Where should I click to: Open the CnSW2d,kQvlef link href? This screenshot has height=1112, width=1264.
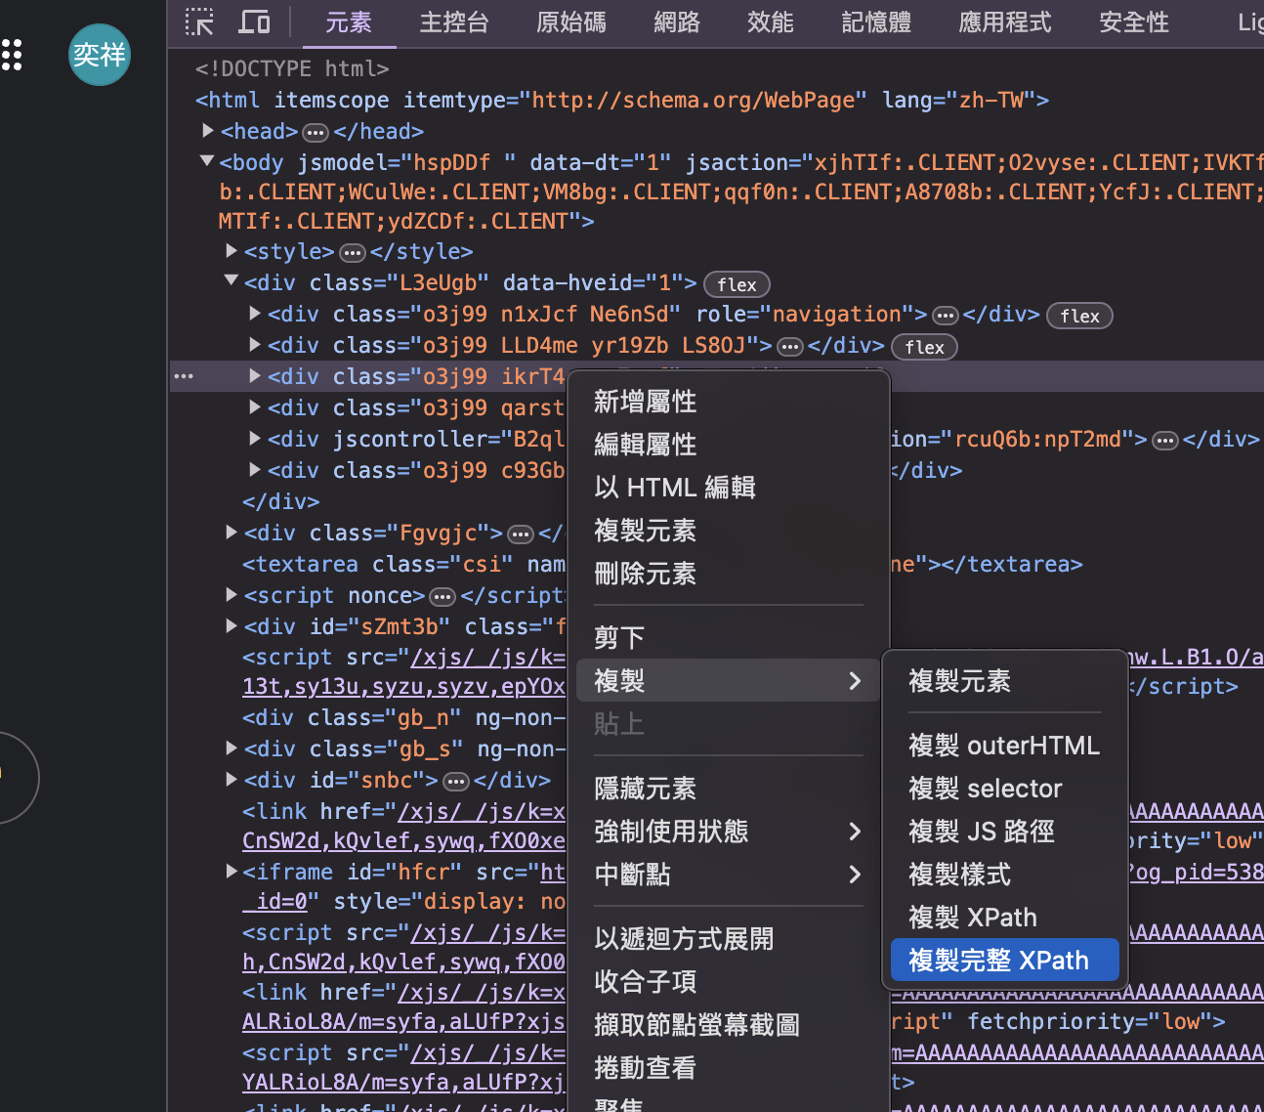click(x=403, y=841)
